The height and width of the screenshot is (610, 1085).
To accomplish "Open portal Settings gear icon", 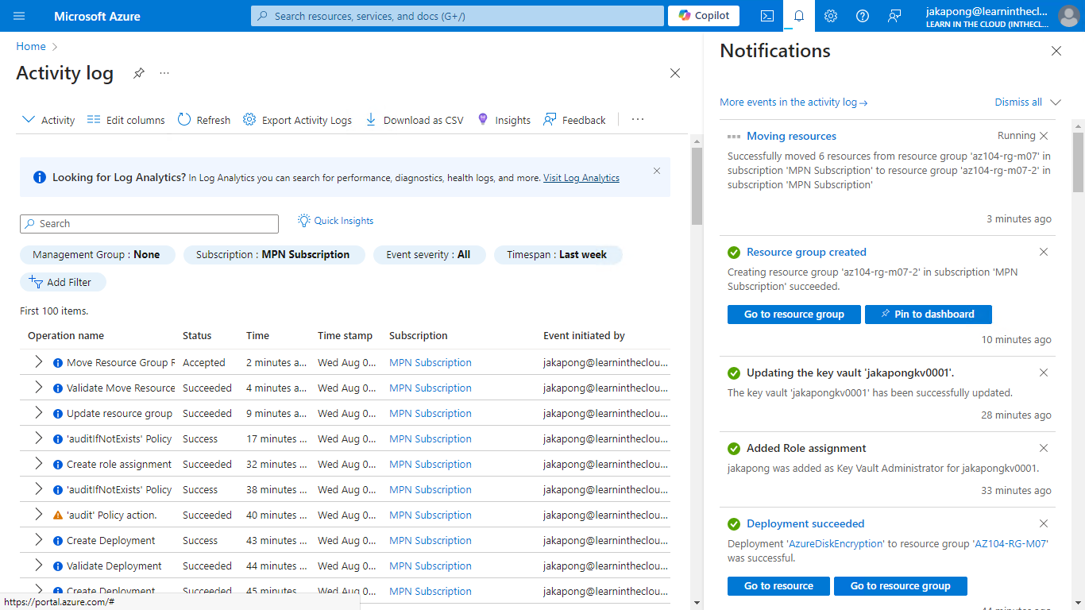I will pos(831,16).
